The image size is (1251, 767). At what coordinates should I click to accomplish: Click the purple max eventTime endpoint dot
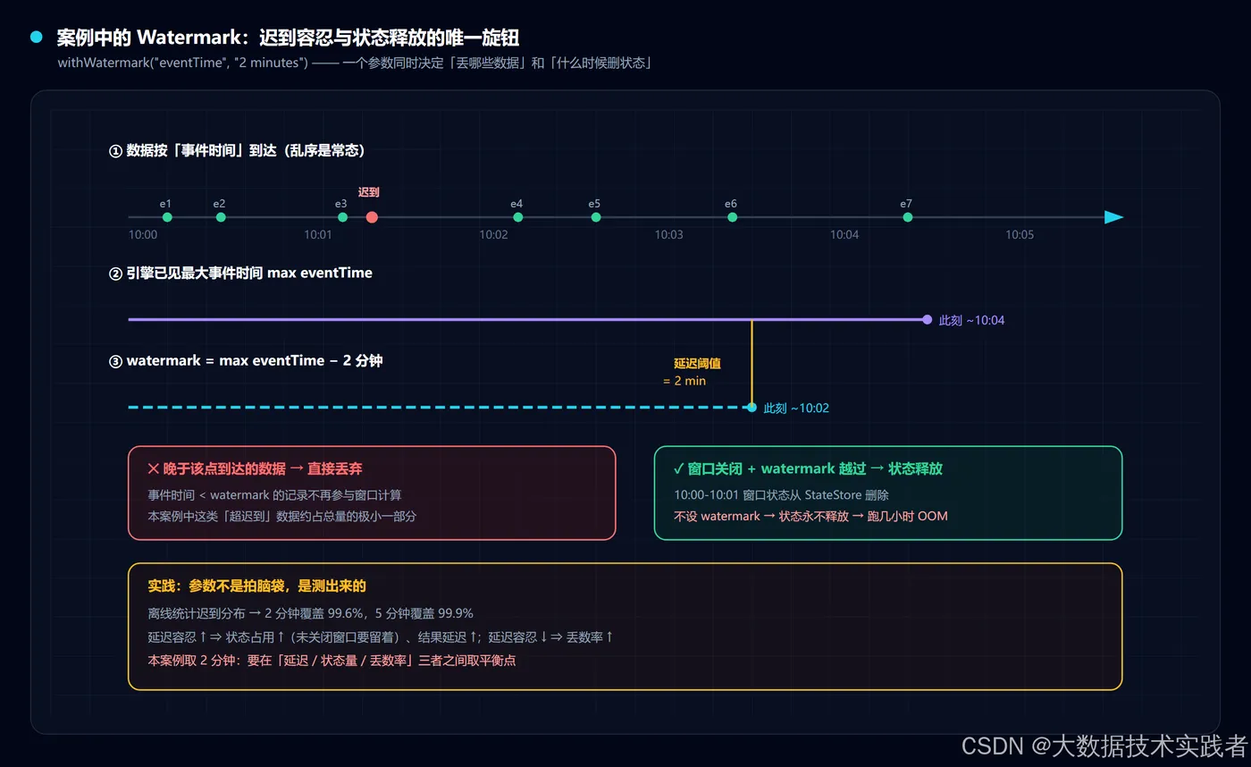click(x=928, y=319)
